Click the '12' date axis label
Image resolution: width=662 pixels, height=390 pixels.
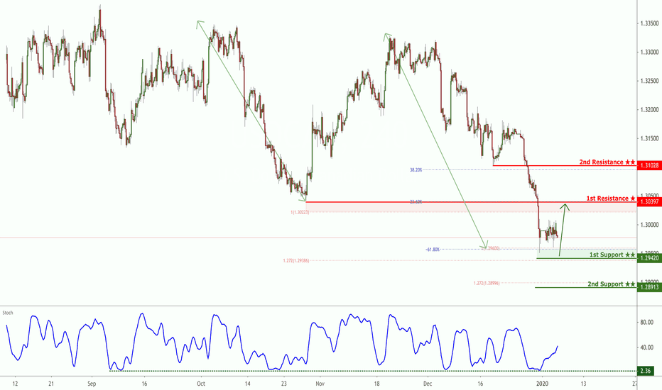coord(15,384)
